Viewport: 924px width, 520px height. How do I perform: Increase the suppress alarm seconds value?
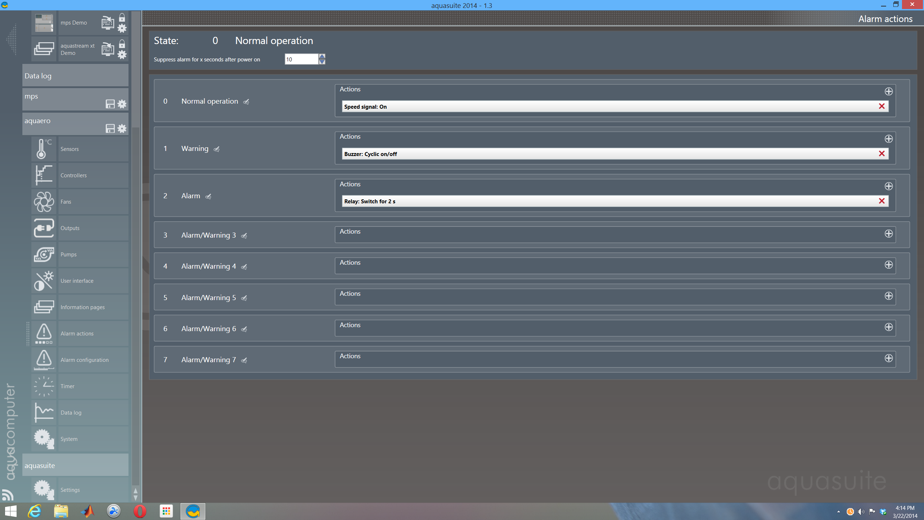click(x=322, y=56)
